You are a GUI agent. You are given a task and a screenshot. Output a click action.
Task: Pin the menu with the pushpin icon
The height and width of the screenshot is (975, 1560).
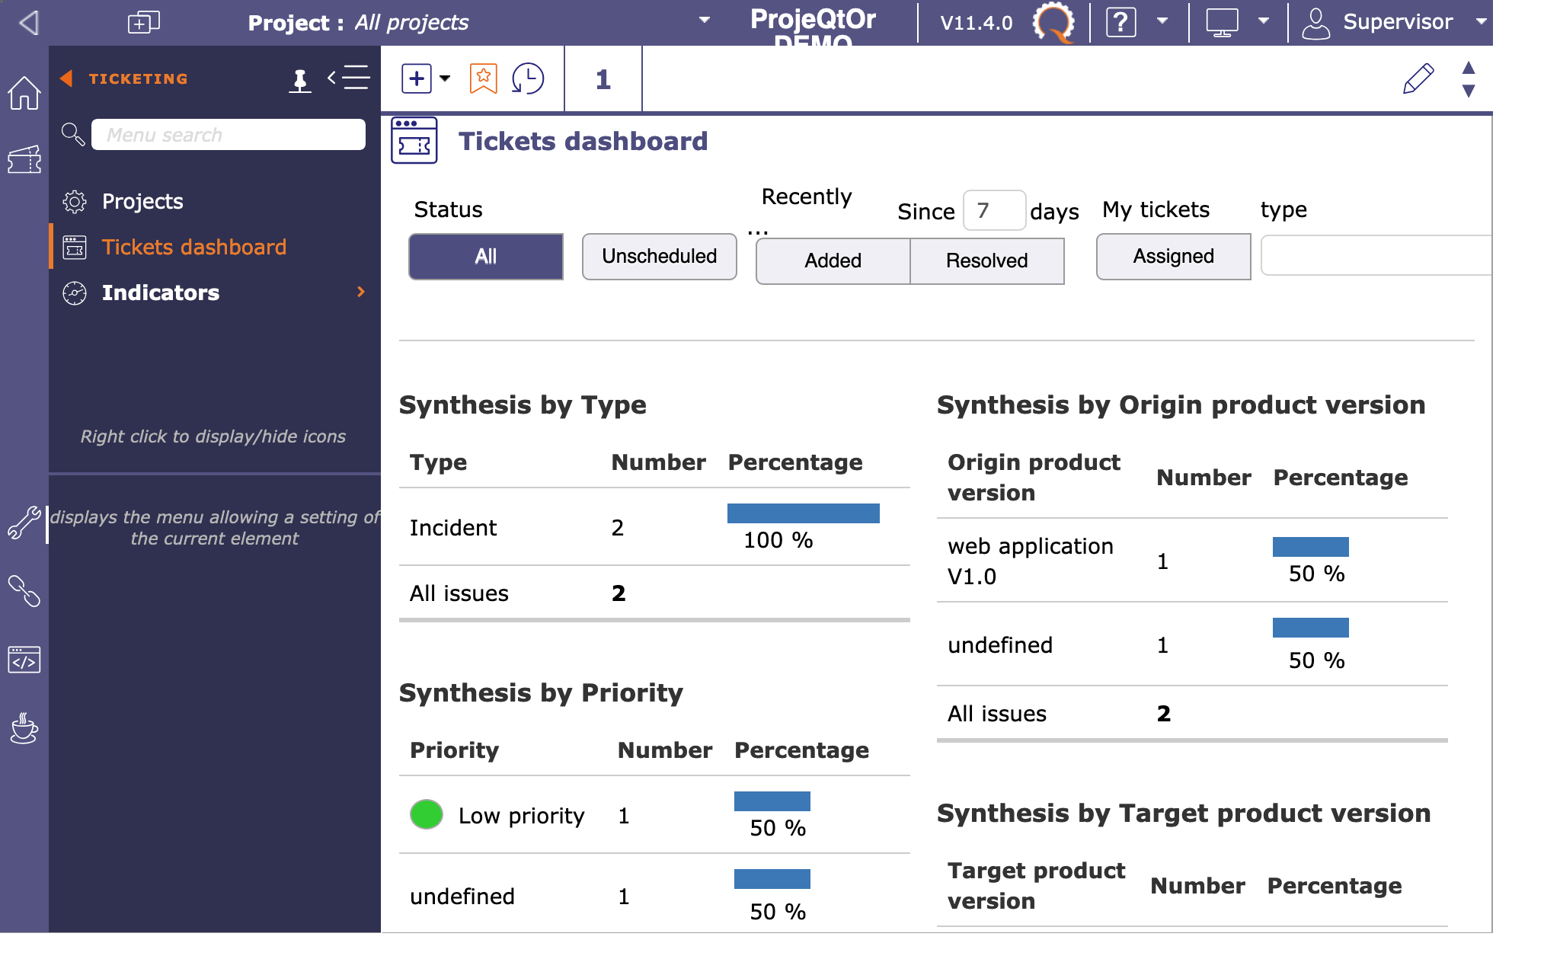pyautogui.click(x=300, y=79)
